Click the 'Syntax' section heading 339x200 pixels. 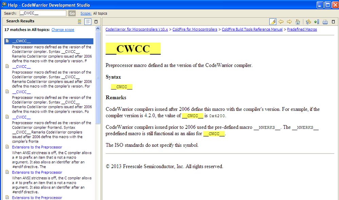click(x=113, y=77)
